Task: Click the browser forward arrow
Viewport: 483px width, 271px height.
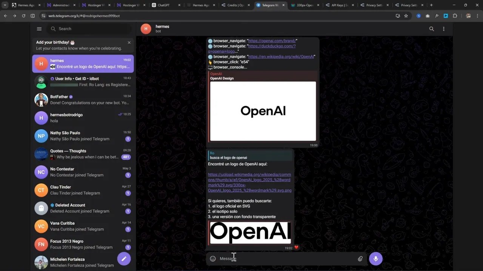Action: (x=14, y=16)
